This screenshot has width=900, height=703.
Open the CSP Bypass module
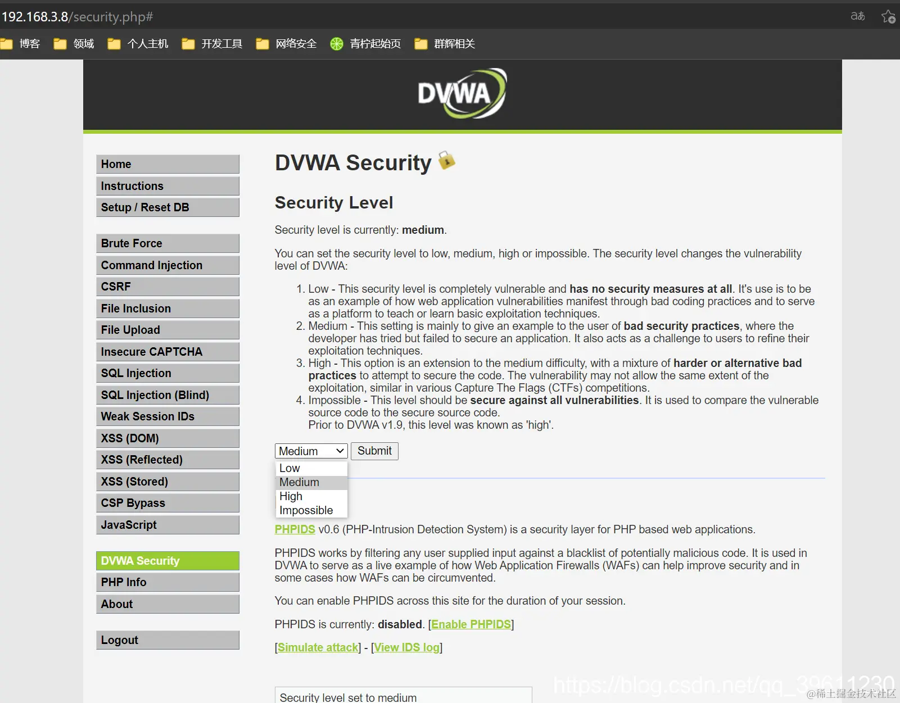point(168,503)
